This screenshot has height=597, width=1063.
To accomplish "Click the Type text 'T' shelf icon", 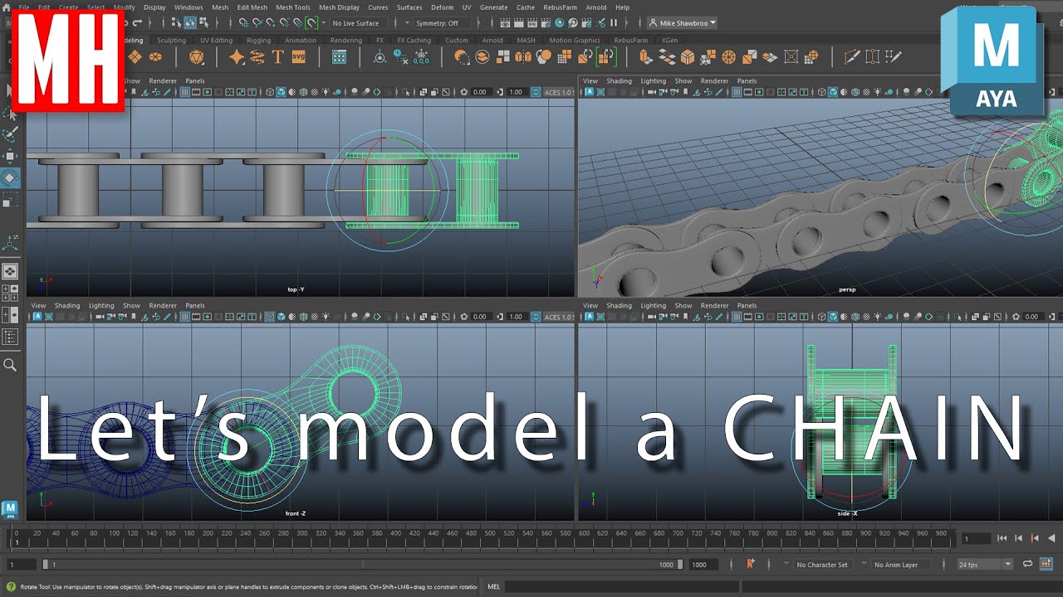I will [277, 56].
